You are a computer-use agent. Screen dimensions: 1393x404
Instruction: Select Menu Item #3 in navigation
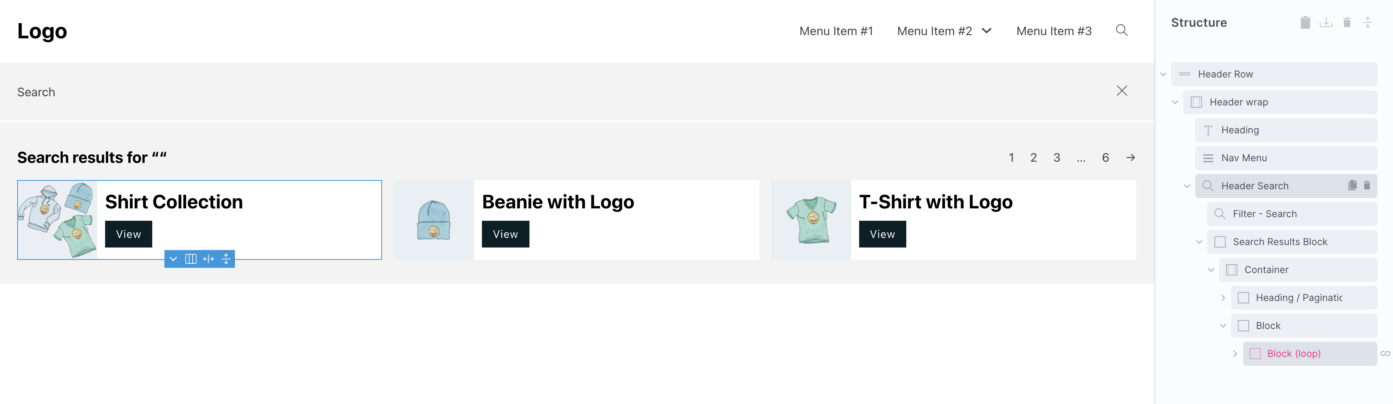[1053, 31]
